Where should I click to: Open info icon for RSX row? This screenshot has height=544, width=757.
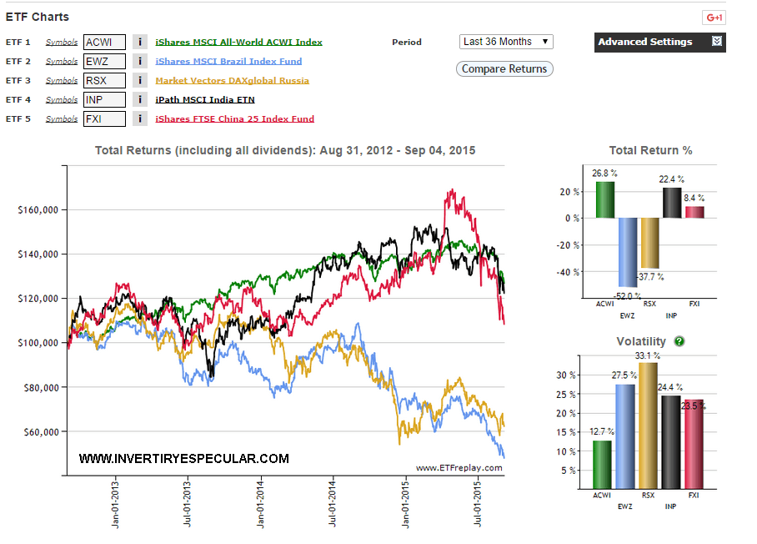pos(140,80)
